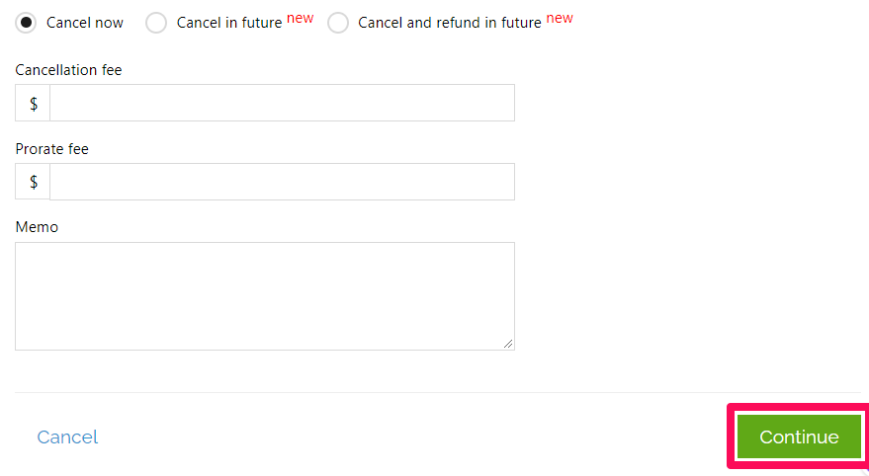
Task: Click the blue Cancel link
Action: pos(67,436)
